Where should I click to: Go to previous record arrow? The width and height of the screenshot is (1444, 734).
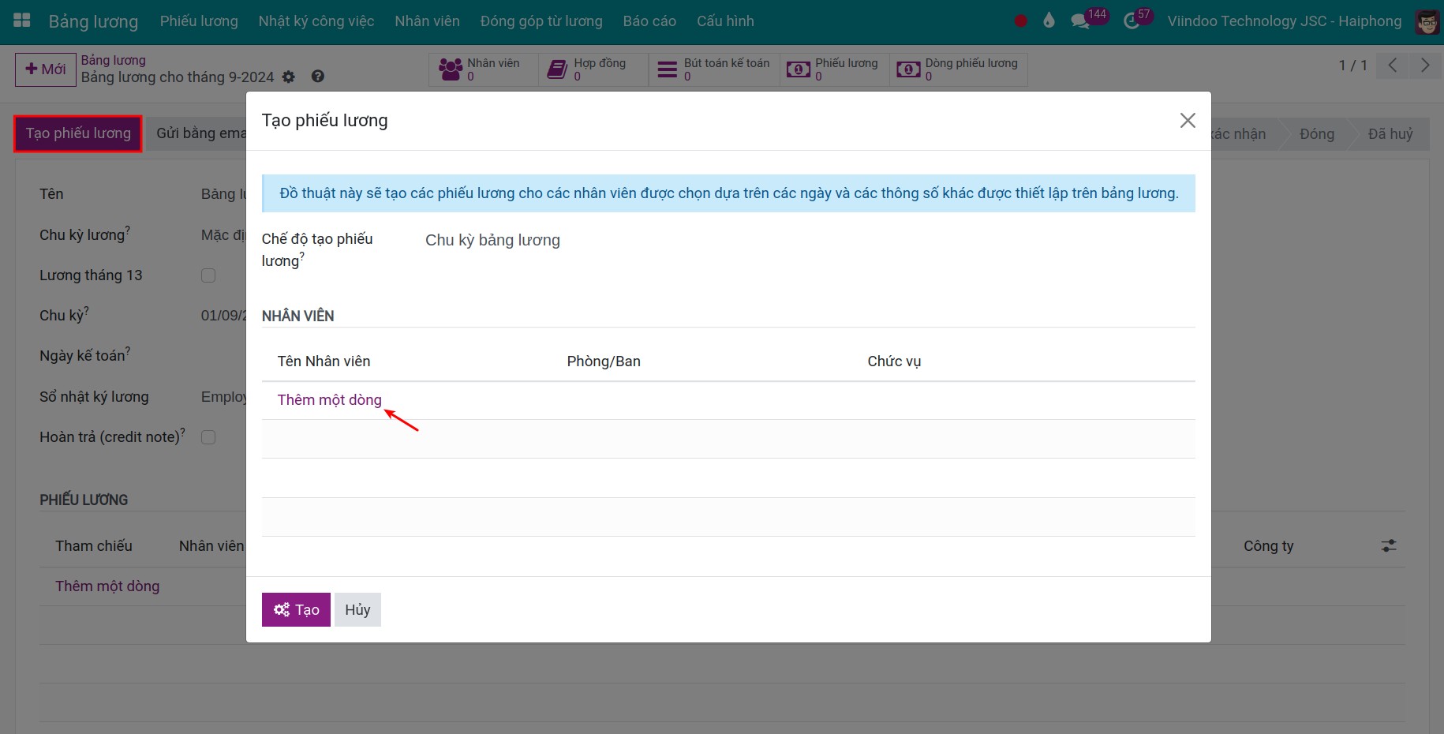[x=1393, y=66]
